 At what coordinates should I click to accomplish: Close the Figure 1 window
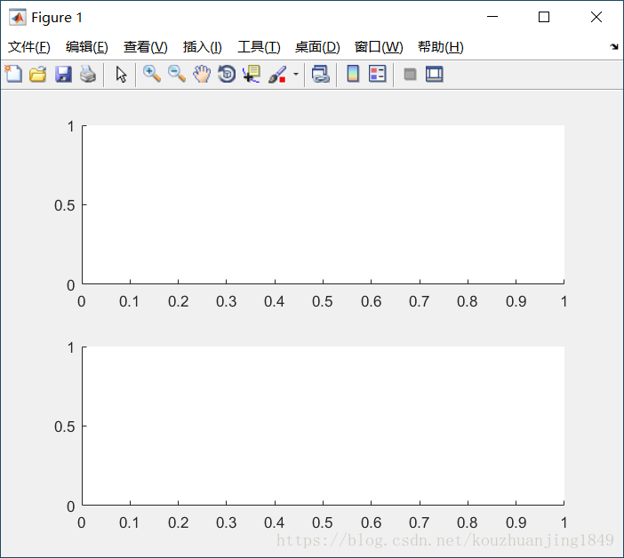(x=596, y=17)
